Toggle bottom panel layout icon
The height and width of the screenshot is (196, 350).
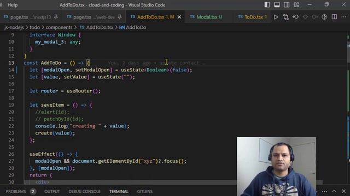coord(277,5)
